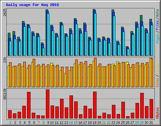Click the red KBytes bar for day 9
The height and width of the screenshot is (126, 161).
pos(48,104)
